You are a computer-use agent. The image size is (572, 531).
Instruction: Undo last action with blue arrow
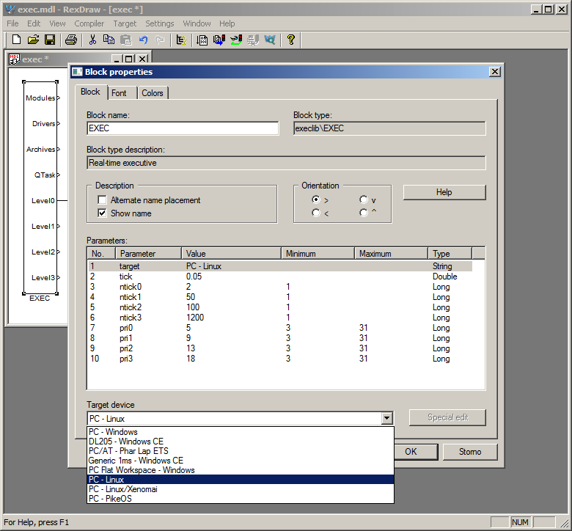coord(143,40)
